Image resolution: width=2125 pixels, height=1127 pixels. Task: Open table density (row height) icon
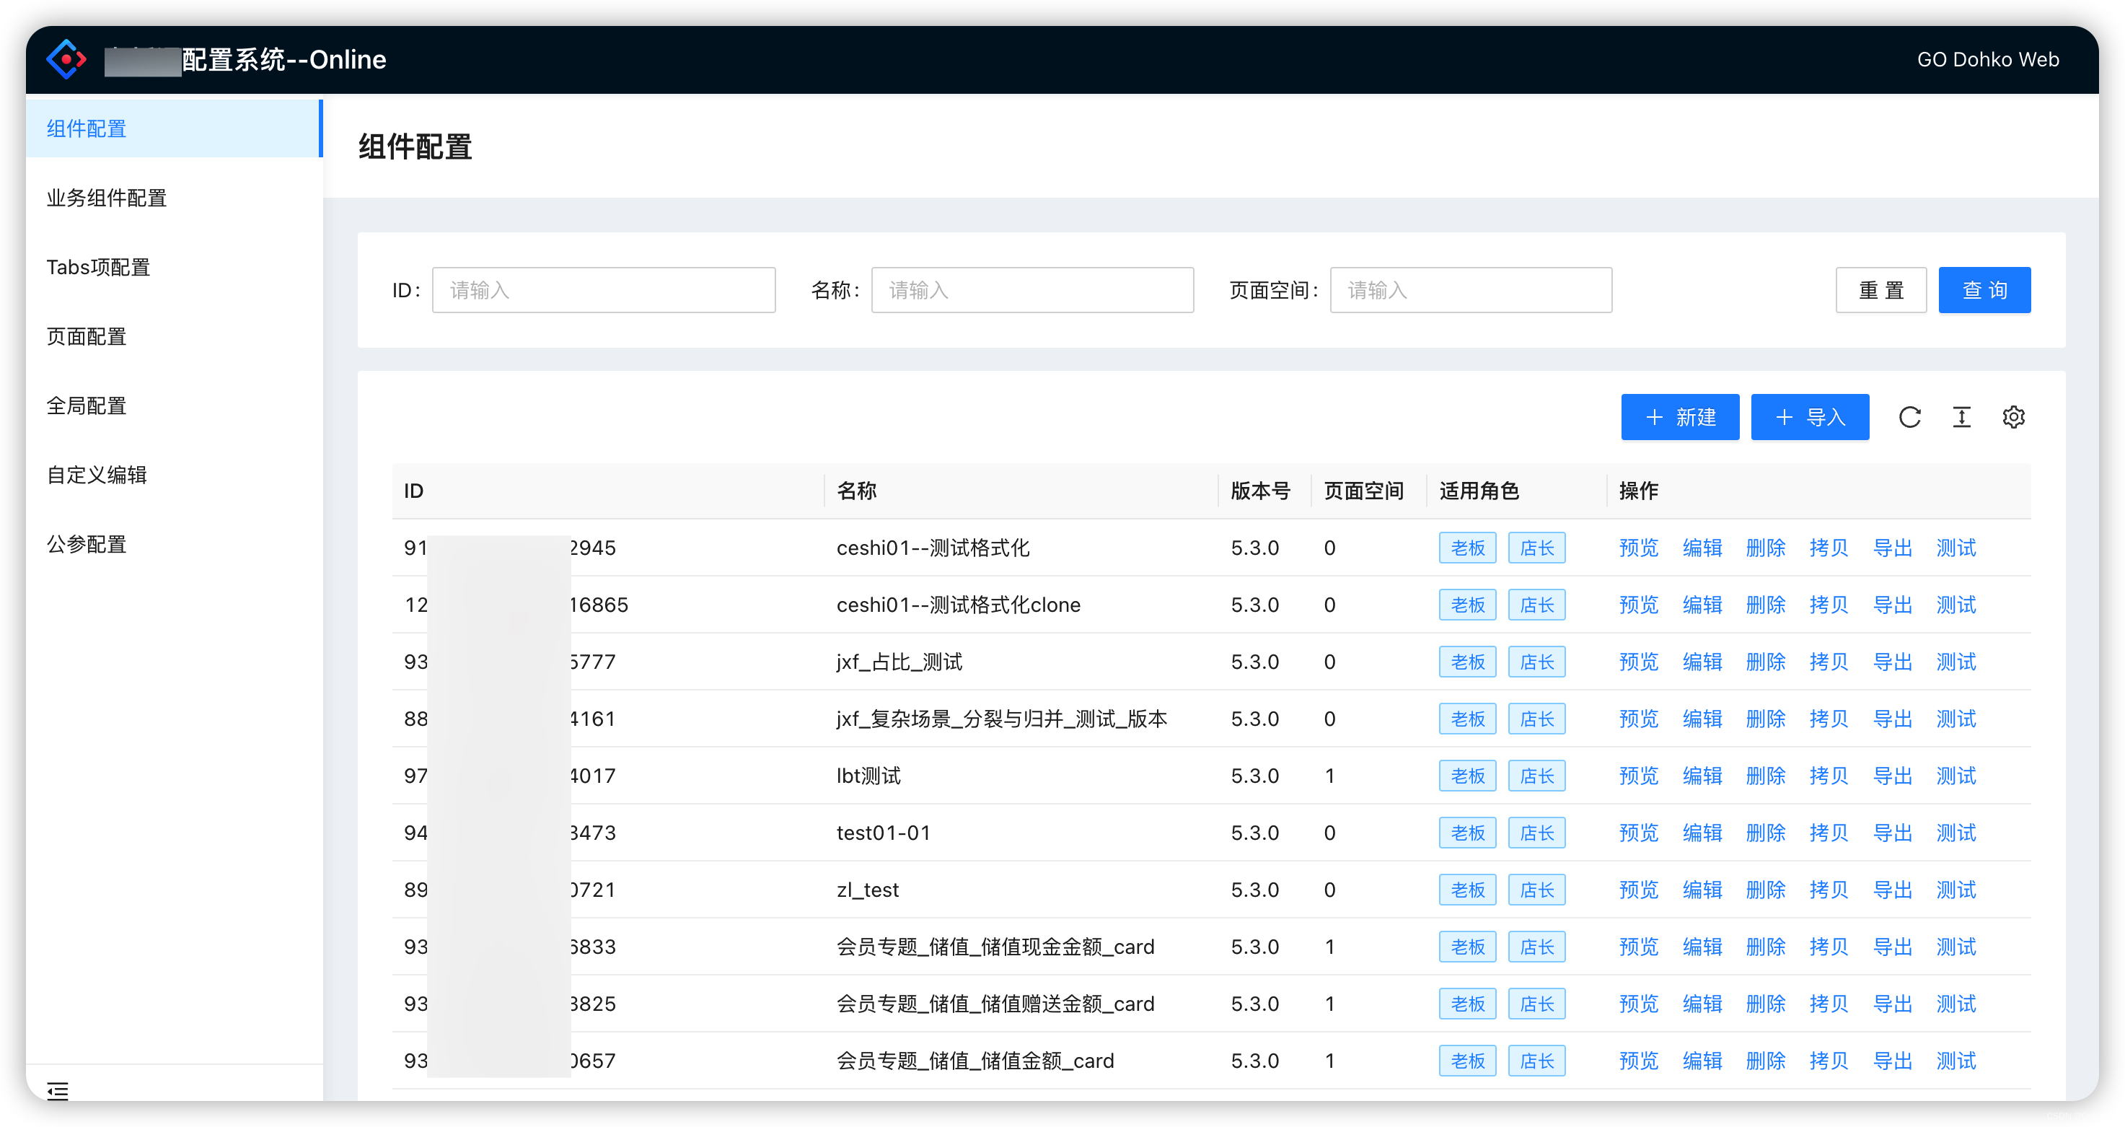[x=1962, y=418]
